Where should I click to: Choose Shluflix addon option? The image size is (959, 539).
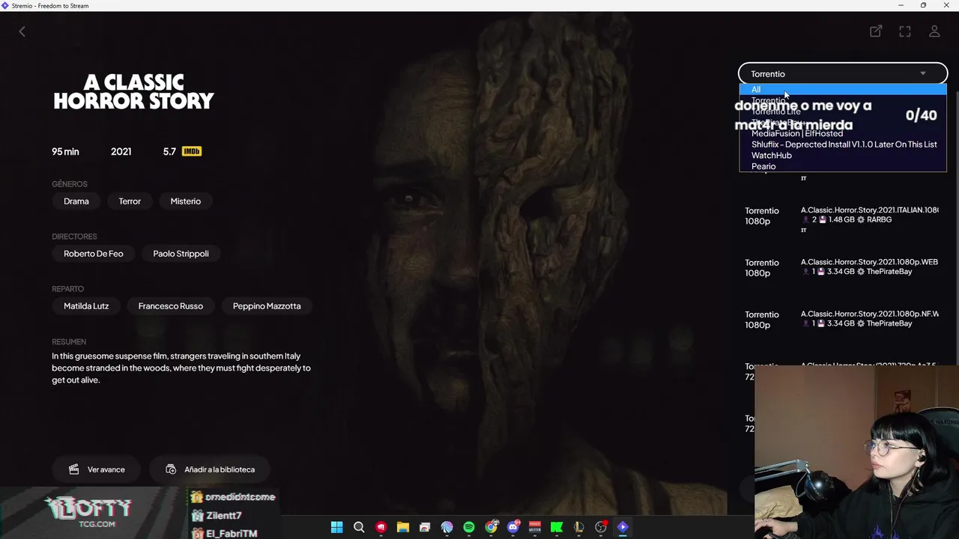coord(843,144)
